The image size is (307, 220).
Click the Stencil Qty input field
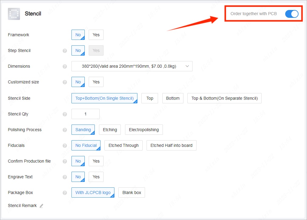click(x=85, y=114)
